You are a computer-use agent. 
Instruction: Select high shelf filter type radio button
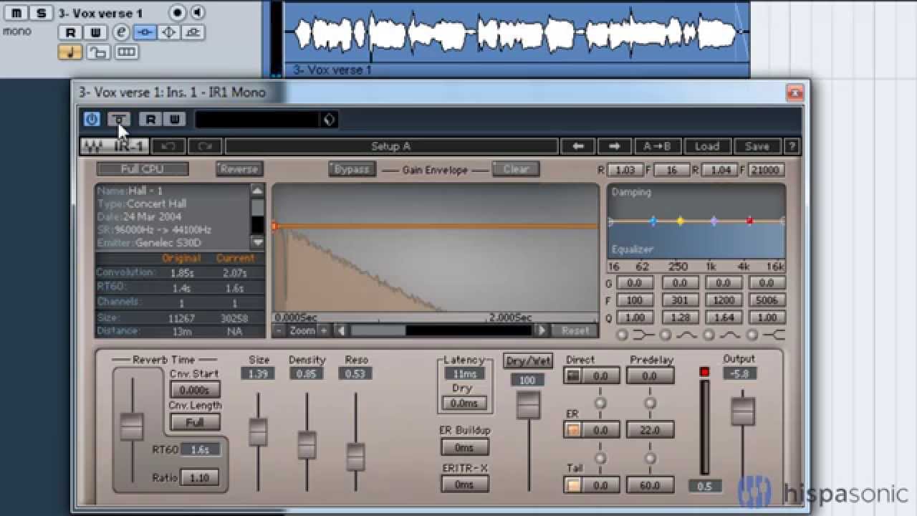click(x=752, y=335)
